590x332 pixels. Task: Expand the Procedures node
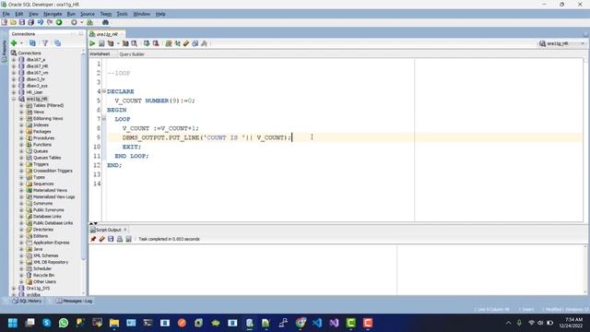pyautogui.click(x=21, y=138)
